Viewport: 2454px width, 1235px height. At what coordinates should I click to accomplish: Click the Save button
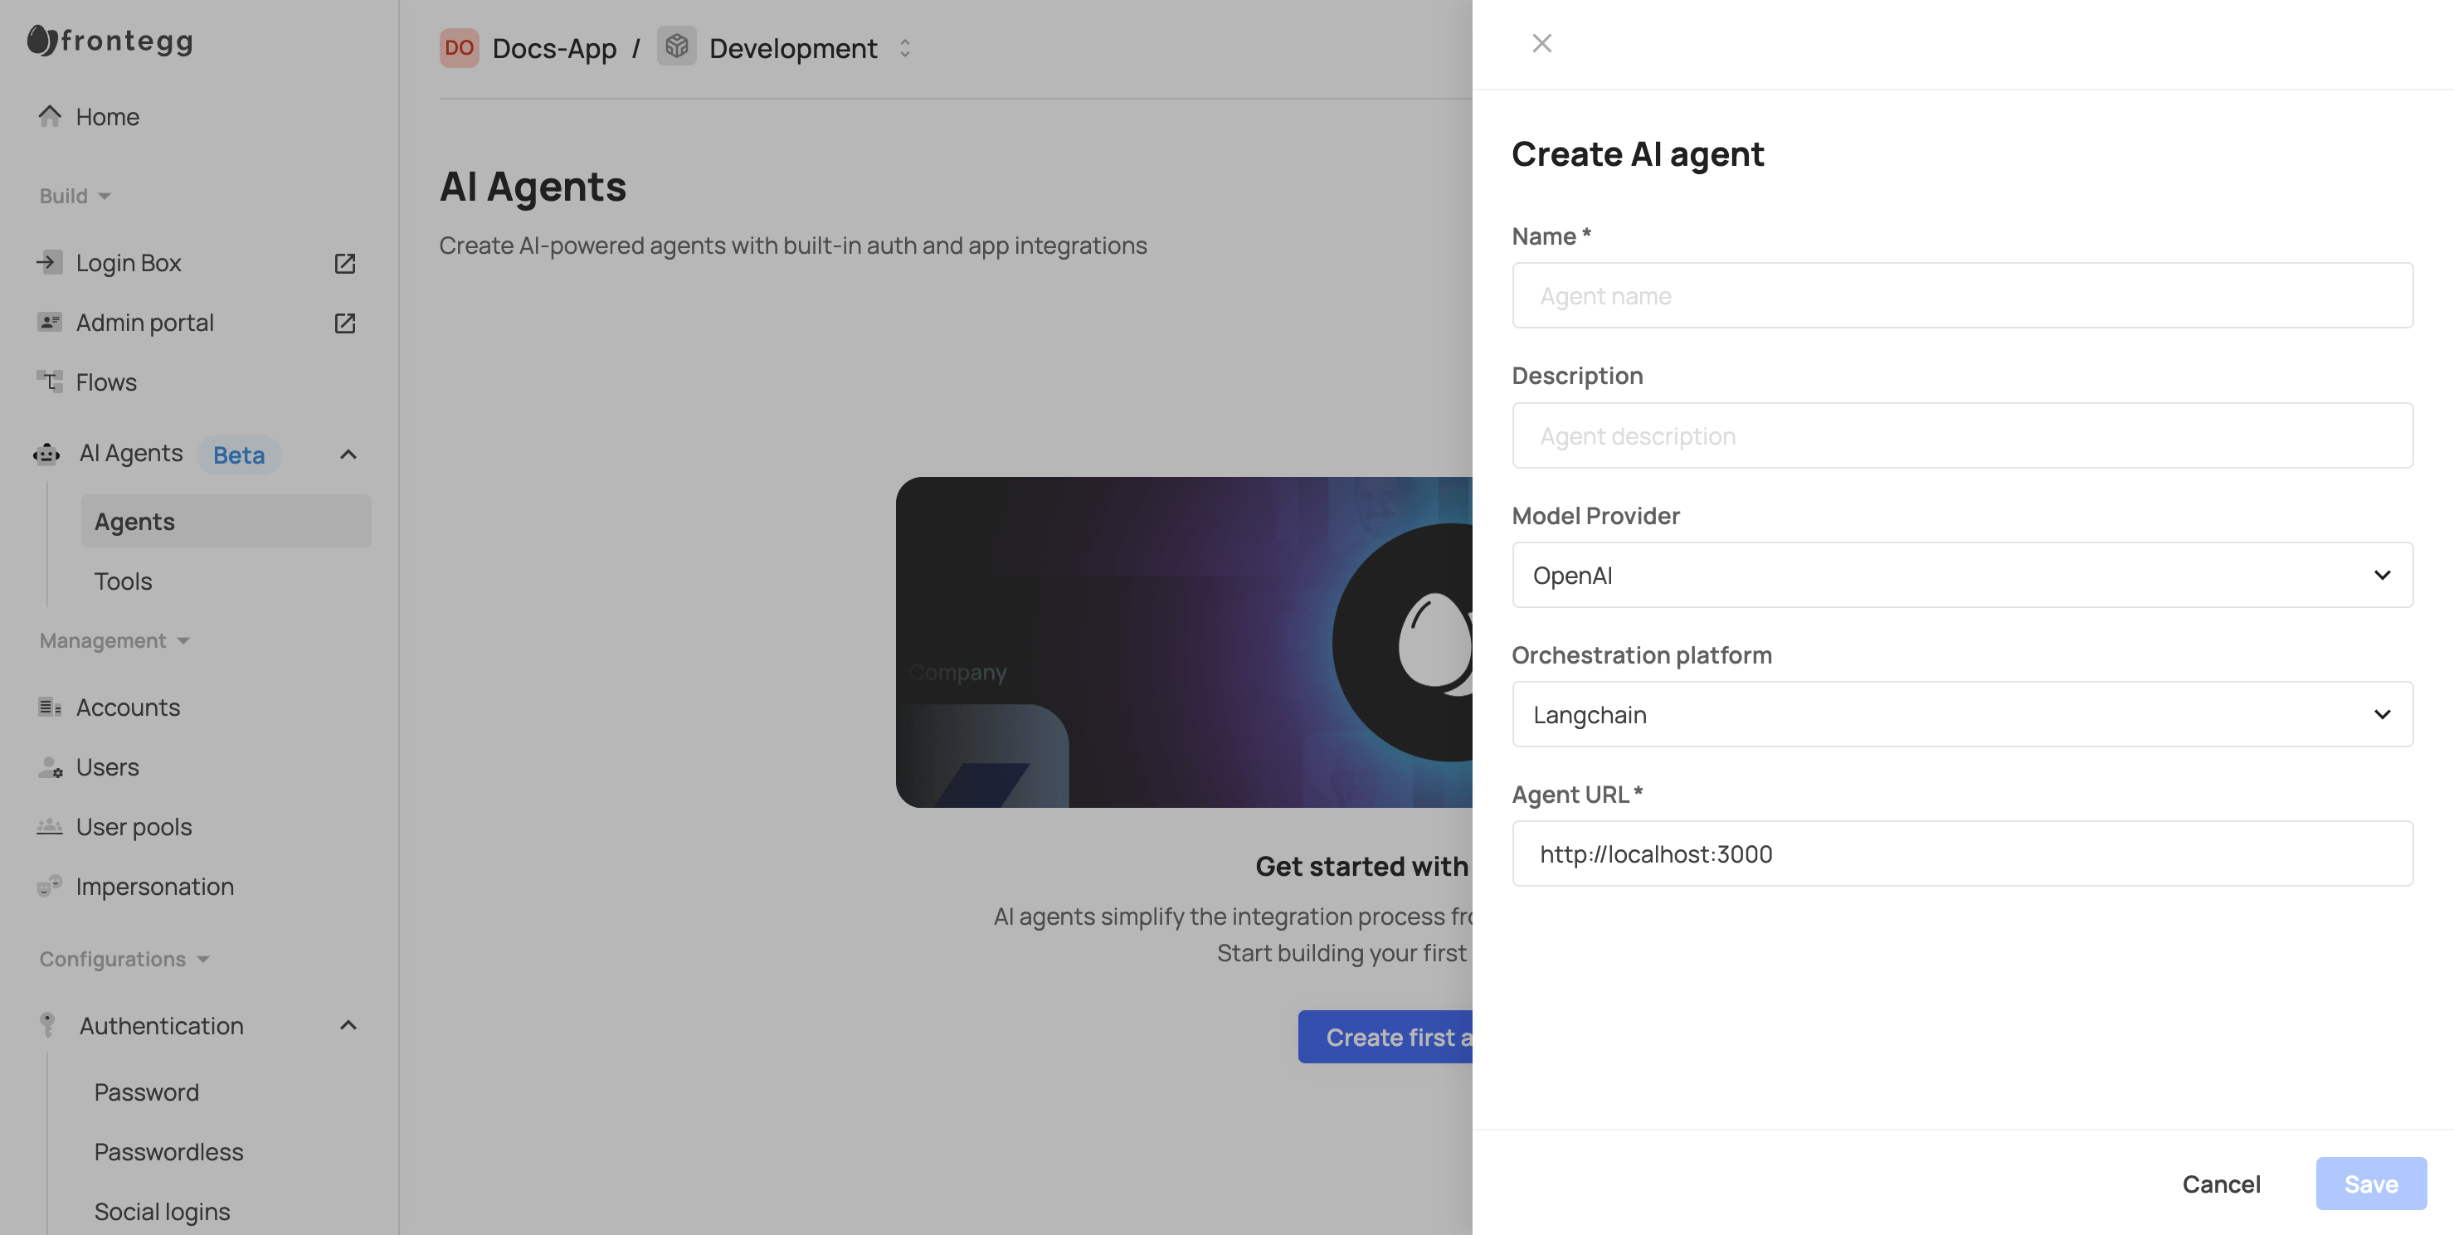tap(2370, 1184)
